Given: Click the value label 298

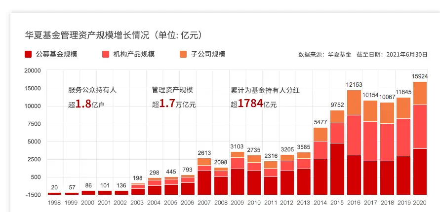Looking at the screenshot, I should pyautogui.click(x=155, y=172).
